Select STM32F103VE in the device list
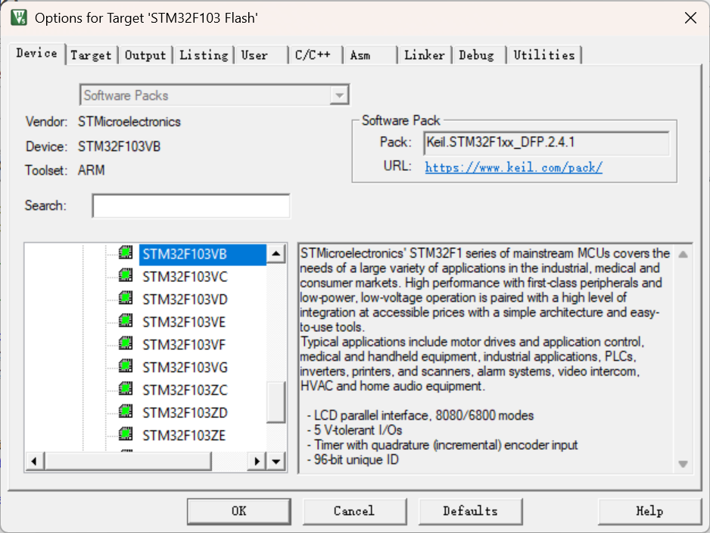The image size is (710, 533). (x=184, y=322)
